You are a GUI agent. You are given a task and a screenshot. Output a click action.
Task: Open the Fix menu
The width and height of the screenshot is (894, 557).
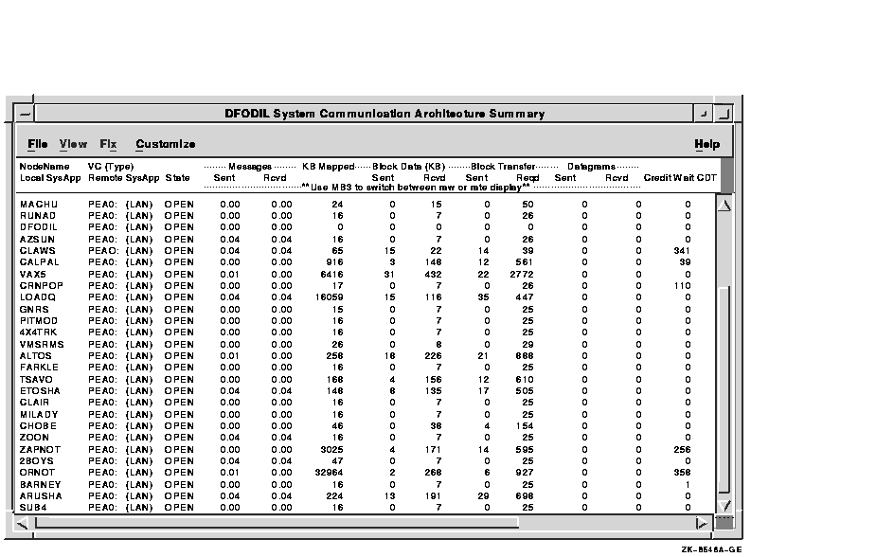click(108, 145)
